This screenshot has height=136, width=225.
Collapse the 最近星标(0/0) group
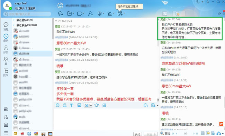(x=14, y=20)
